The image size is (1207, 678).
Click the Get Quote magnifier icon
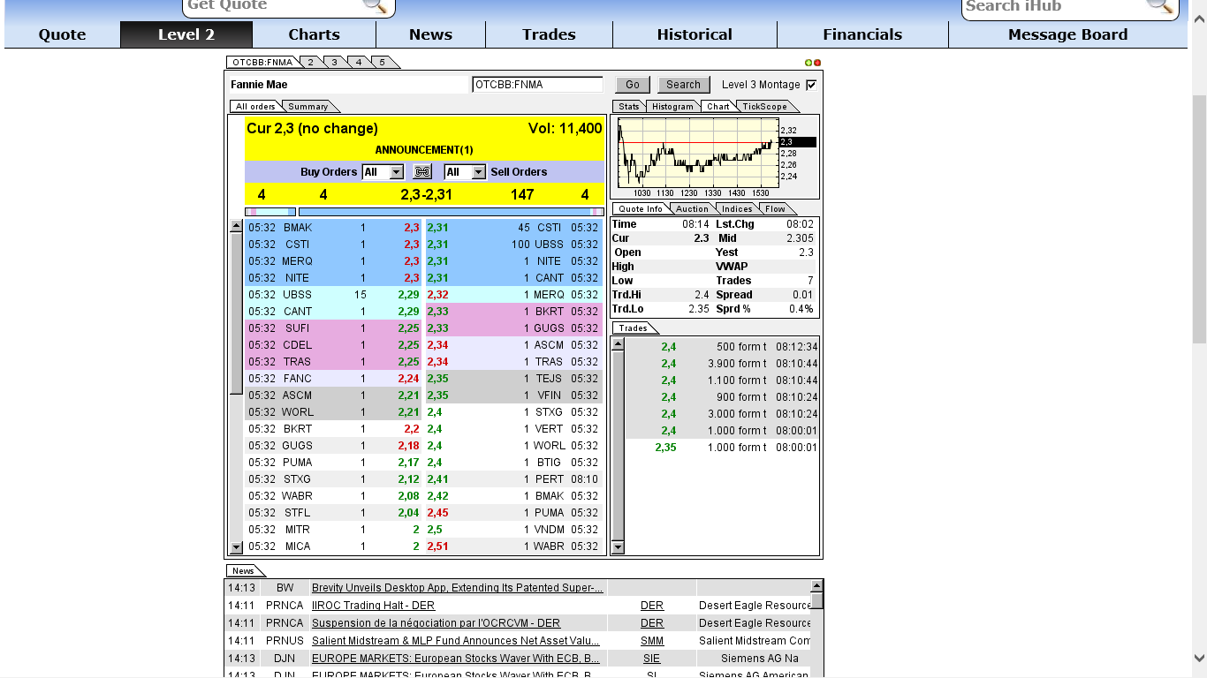(x=375, y=5)
